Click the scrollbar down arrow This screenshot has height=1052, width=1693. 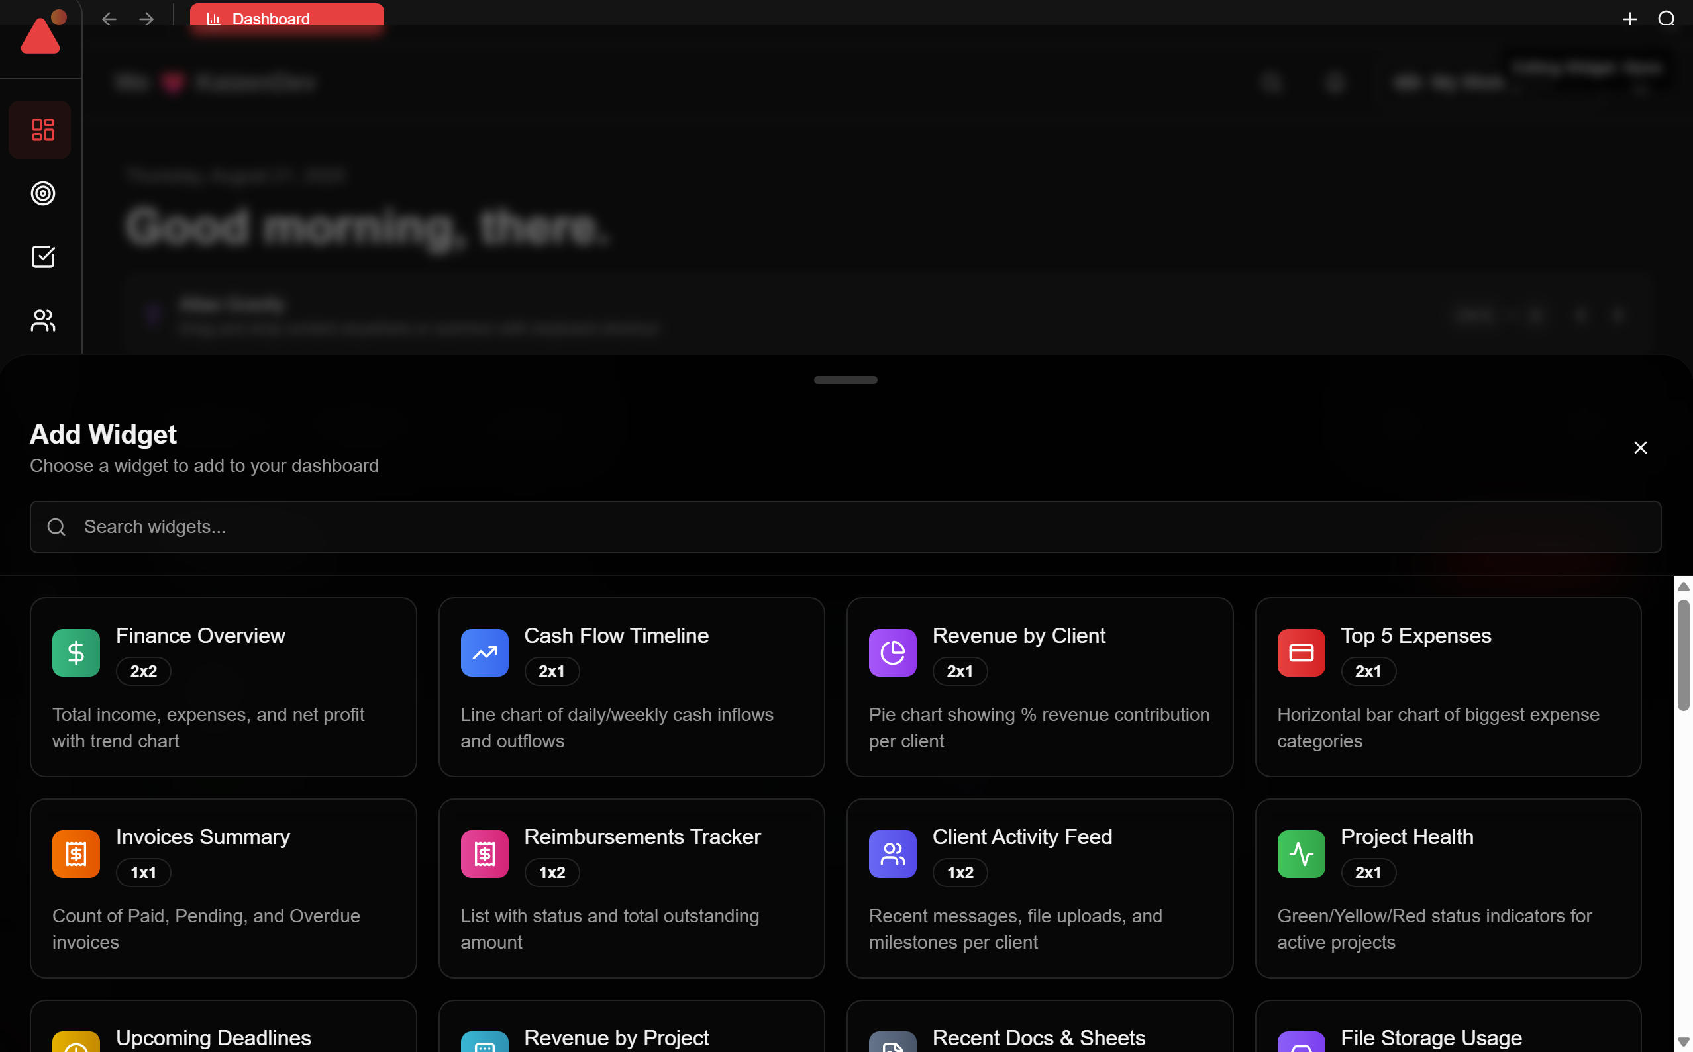pyautogui.click(x=1683, y=1041)
